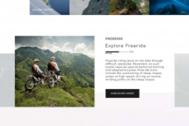Click the percentage label beside progress bar
Viewport: 189px width, 126px height.
click(x=132, y=52)
